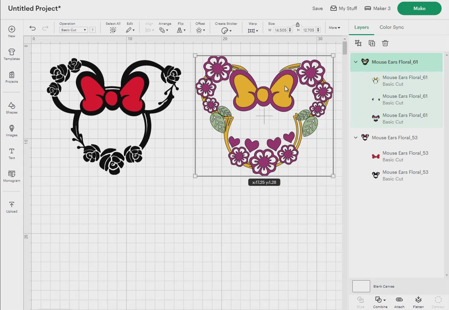
Task: Click the Save button
Action: click(317, 8)
